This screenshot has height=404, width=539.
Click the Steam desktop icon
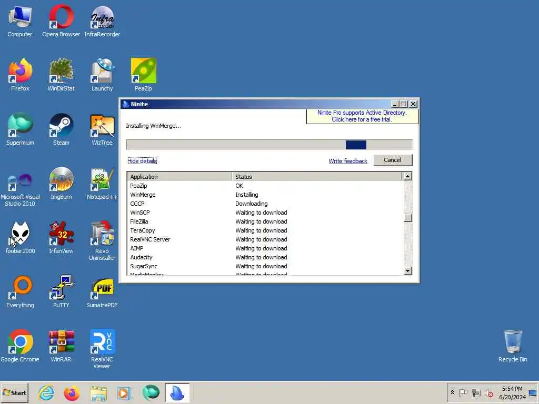(61, 129)
